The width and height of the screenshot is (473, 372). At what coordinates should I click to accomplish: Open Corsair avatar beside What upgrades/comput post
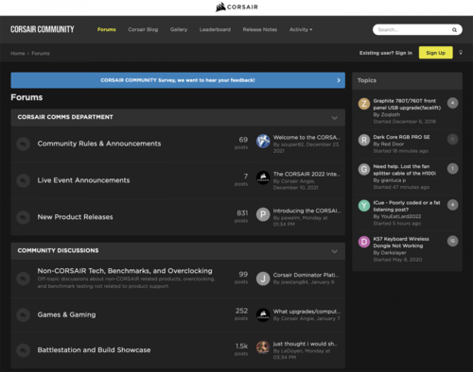[x=263, y=314]
